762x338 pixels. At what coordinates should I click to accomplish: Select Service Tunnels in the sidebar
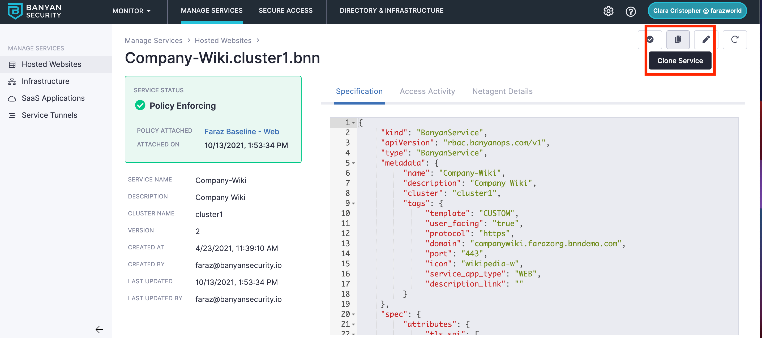(x=49, y=115)
